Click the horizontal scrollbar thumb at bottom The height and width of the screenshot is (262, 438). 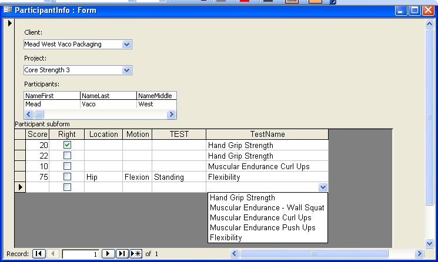pyautogui.click(x=314, y=254)
